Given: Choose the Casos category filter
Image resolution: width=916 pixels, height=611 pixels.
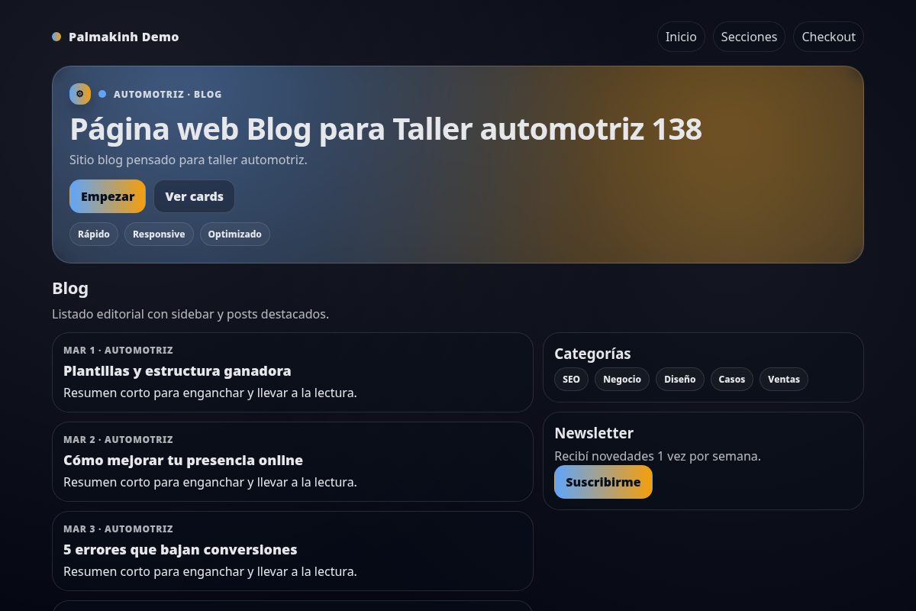Looking at the screenshot, I should (732, 379).
